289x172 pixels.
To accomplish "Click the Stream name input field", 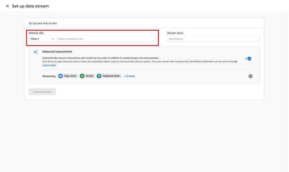I will (213, 39).
